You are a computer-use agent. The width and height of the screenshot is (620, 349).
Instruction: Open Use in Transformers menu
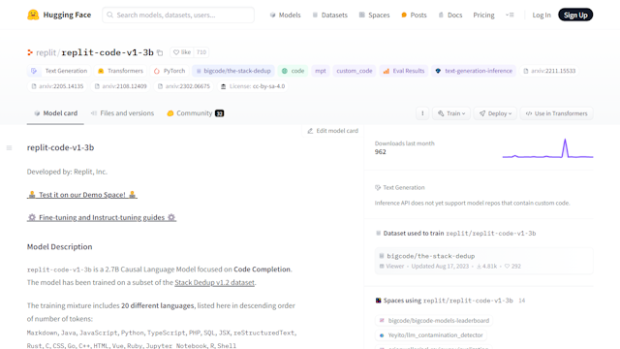[556, 113]
